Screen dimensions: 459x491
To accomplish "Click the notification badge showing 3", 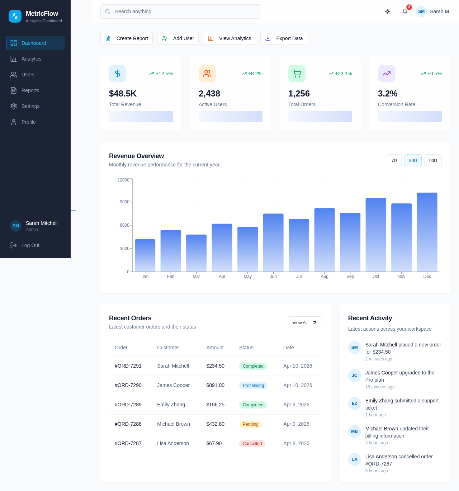I will pos(409,7).
